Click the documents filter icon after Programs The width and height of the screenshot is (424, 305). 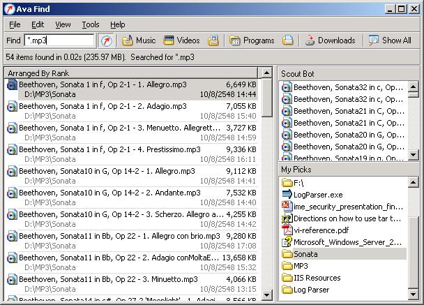(287, 40)
